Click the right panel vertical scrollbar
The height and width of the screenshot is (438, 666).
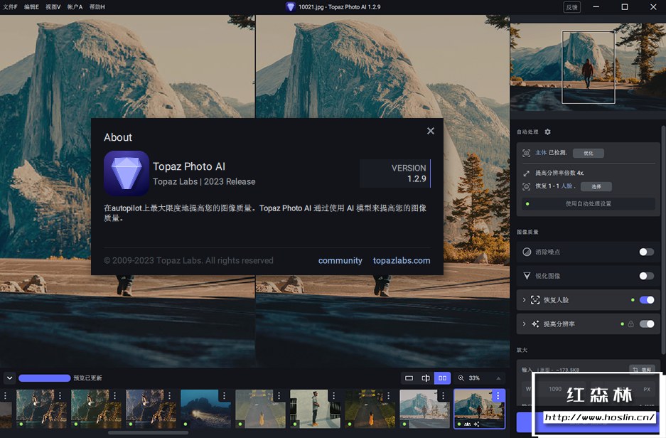(x=663, y=240)
